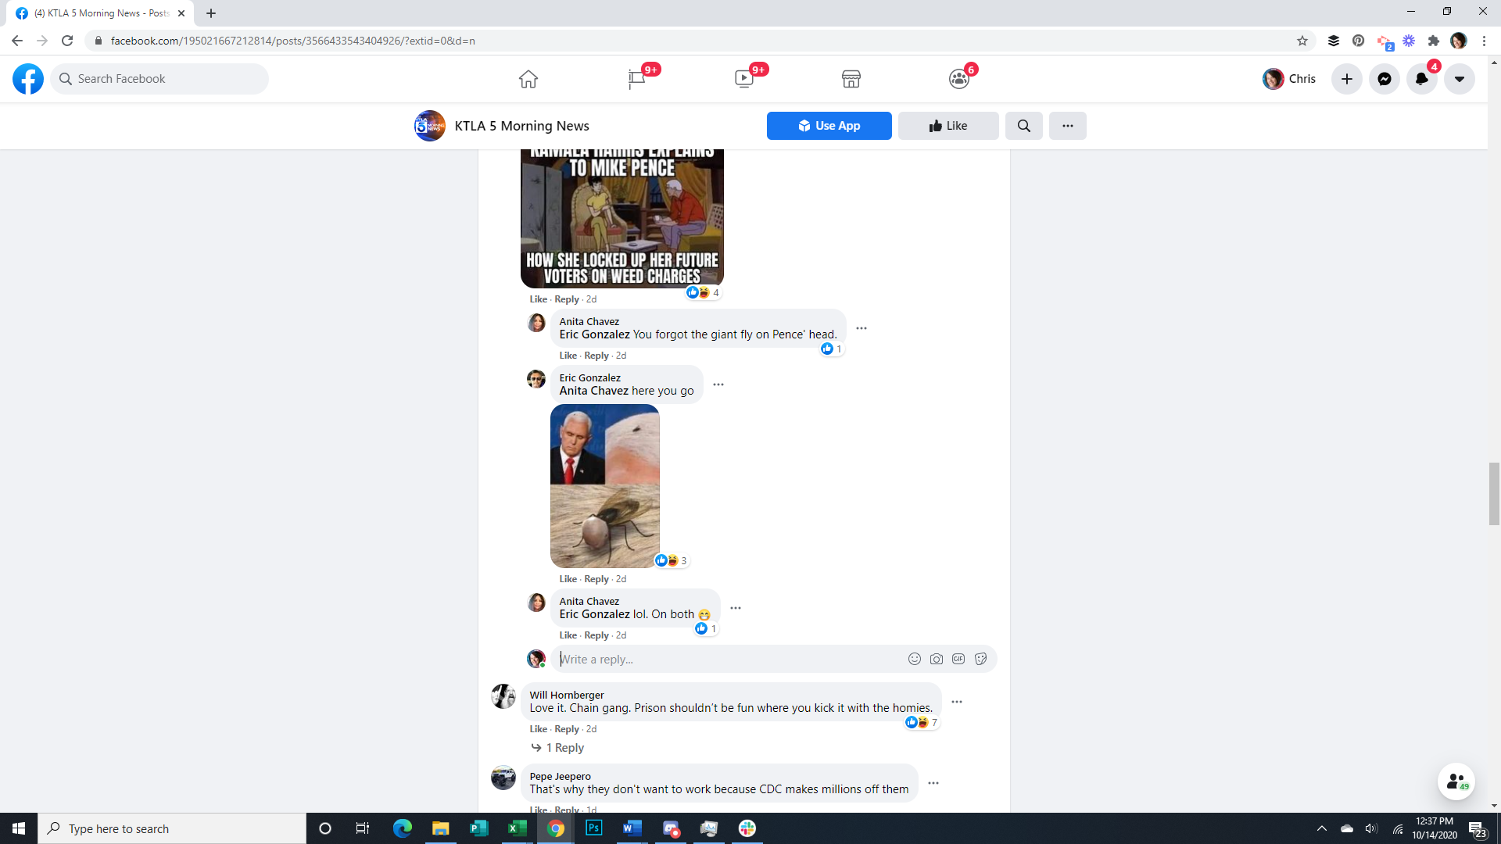1501x844 pixels.
Task: Open the Pence fly meme image
Action: [x=604, y=486]
